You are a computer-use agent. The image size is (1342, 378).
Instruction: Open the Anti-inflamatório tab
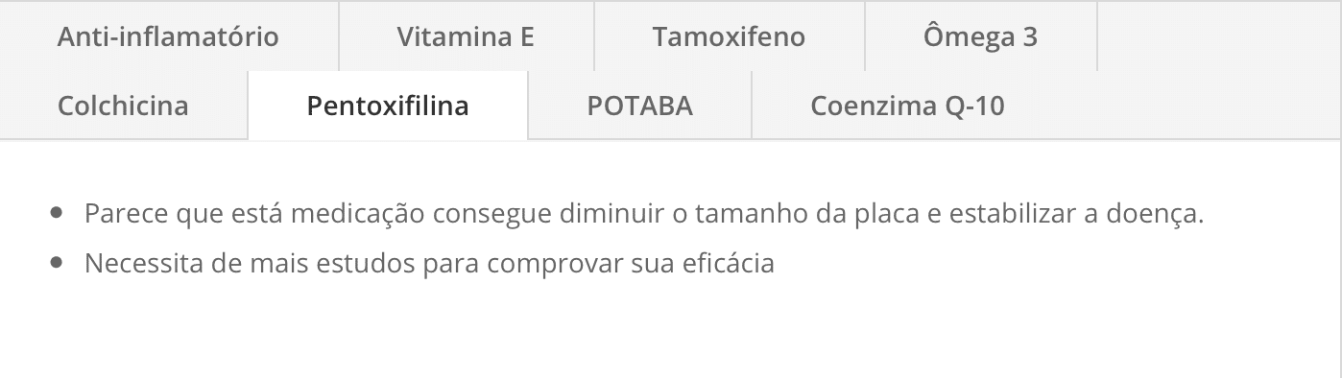[x=169, y=36]
